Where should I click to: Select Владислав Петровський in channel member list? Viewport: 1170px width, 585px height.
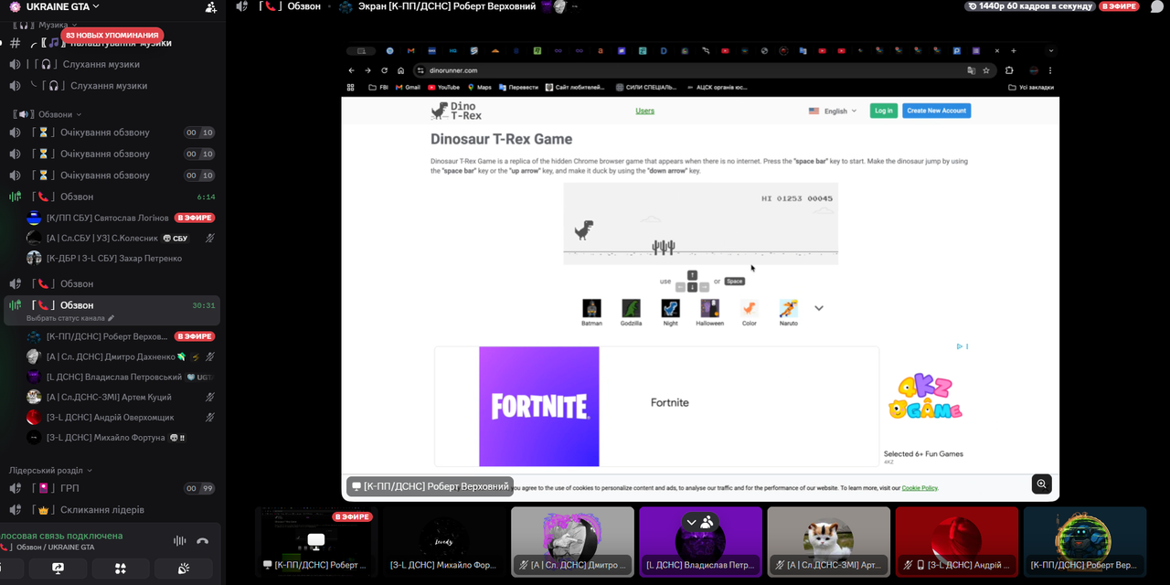tap(114, 377)
